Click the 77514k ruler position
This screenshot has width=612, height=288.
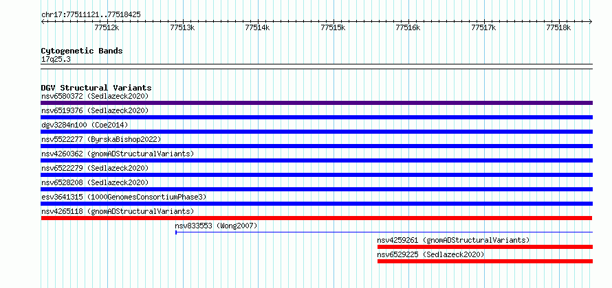[258, 27]
